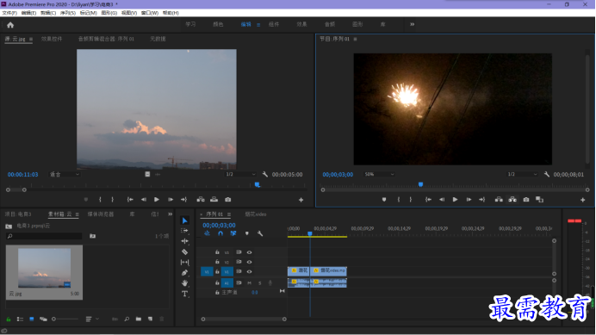
Task: Click Program monitor playhead marker
Action: (421, 184)
